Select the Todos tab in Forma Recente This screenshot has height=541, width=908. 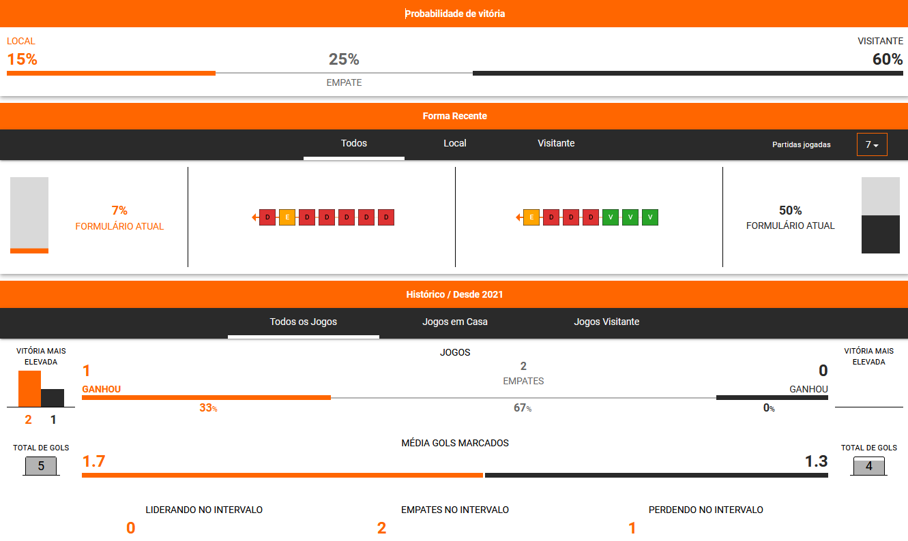(354, 144)
